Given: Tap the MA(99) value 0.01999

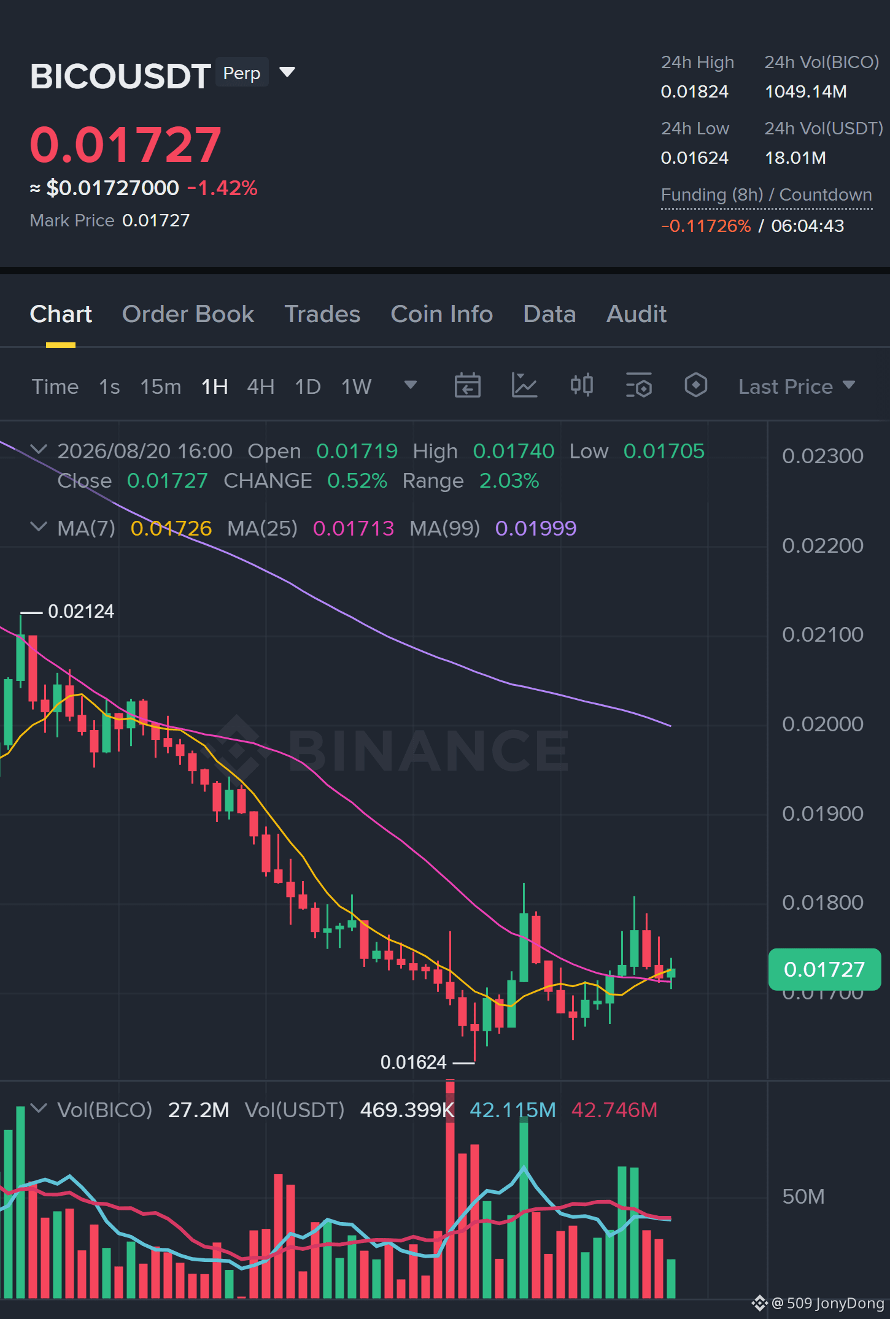Looking at the screenshot, I should pyautogui.click(x=536, y=528).
